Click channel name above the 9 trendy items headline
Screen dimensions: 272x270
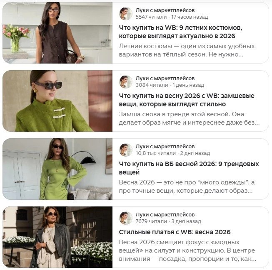pos(165,146)
